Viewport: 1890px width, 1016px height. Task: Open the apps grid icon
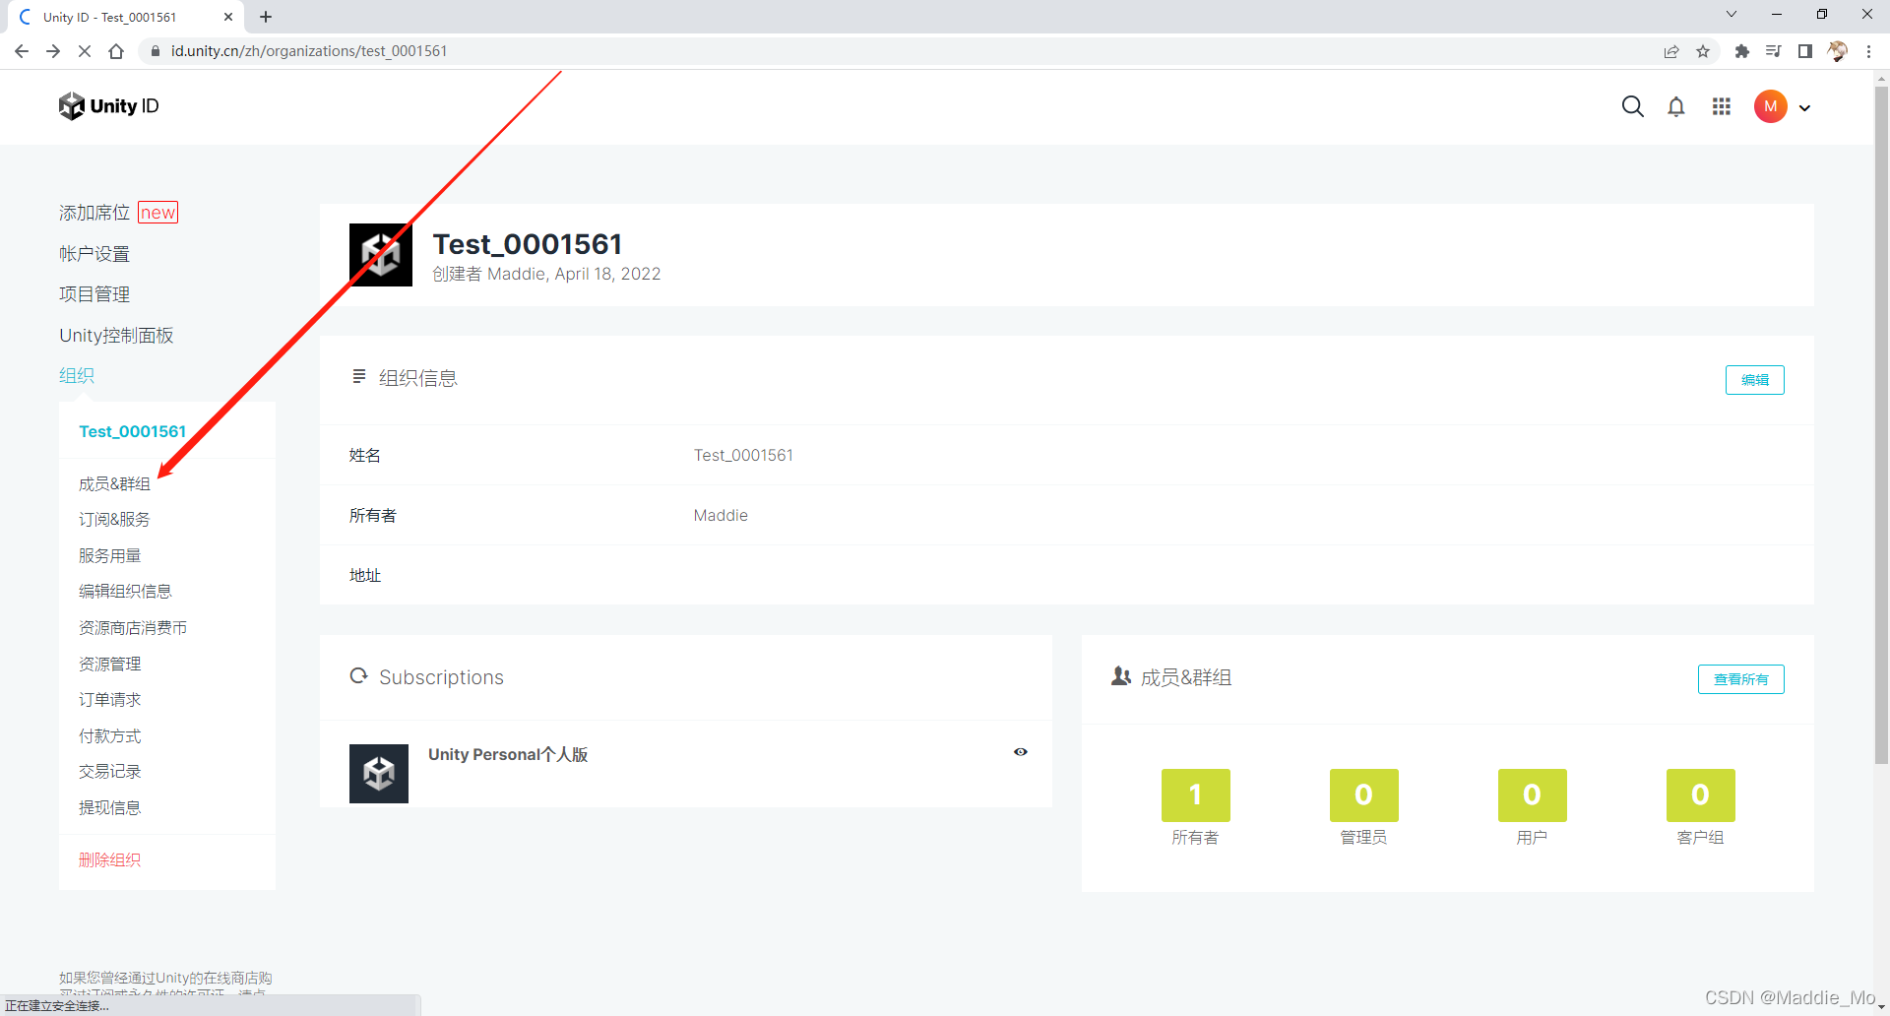[1721, 106]
